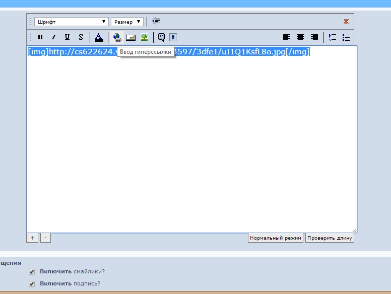Underline the selected text
Viewport: 391px width, 294px height.
67,37
